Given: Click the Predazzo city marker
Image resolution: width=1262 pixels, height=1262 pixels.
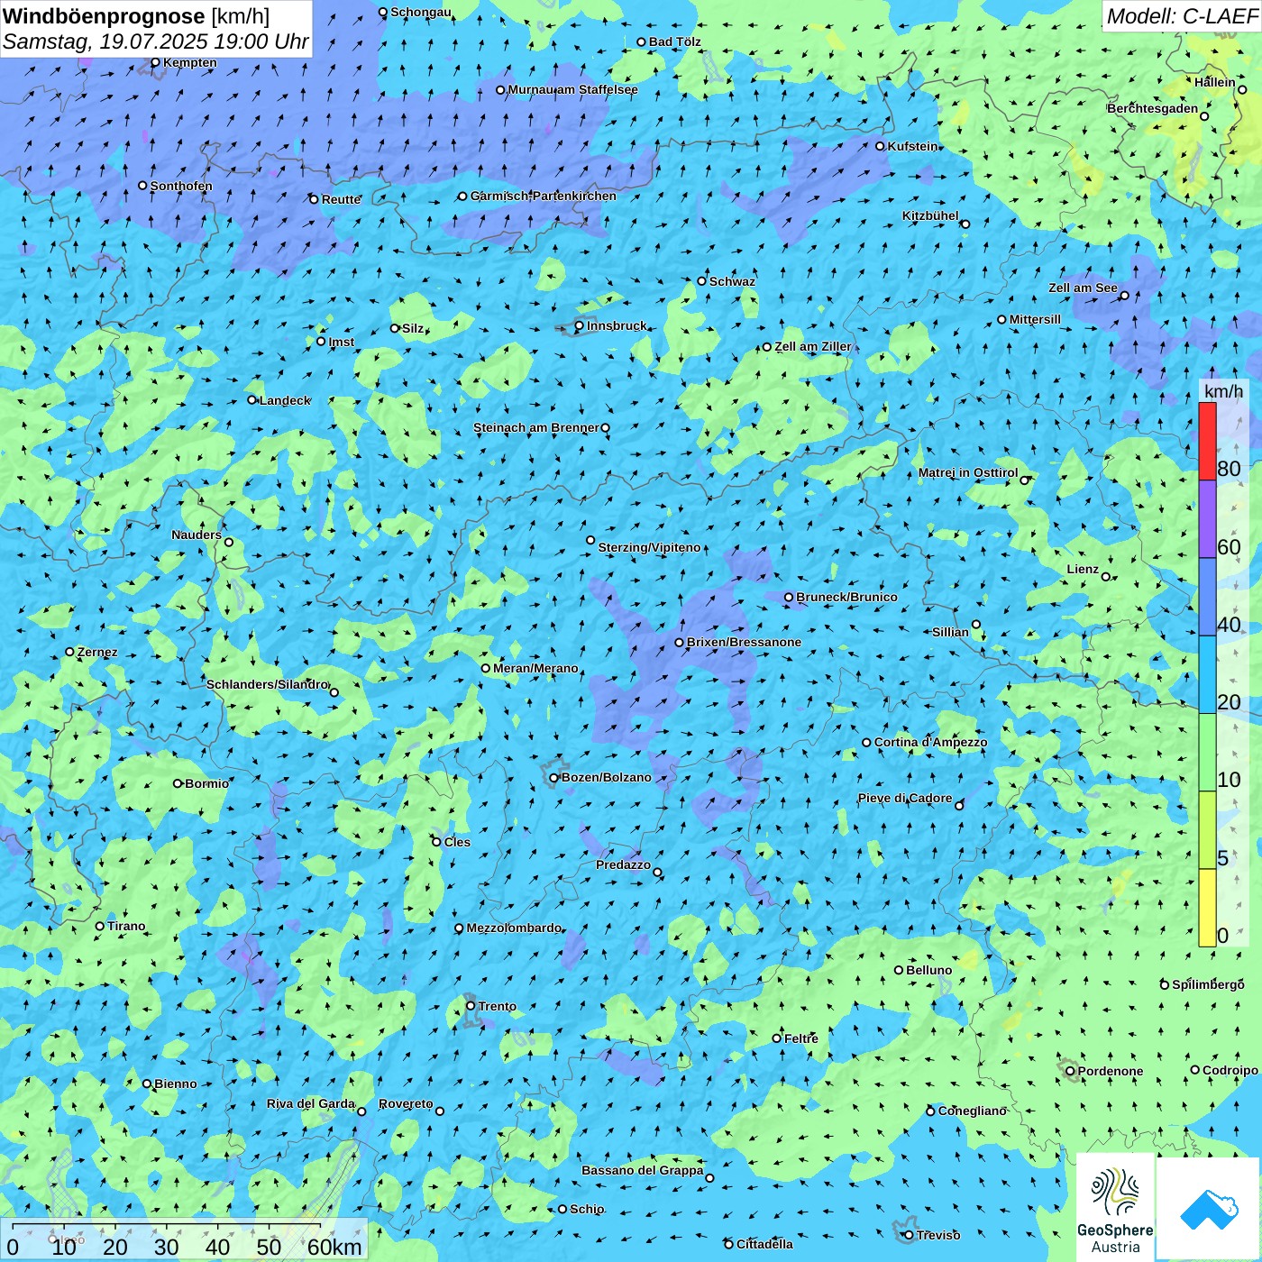Looking at the screenshot, I should [x=657, y=872].
